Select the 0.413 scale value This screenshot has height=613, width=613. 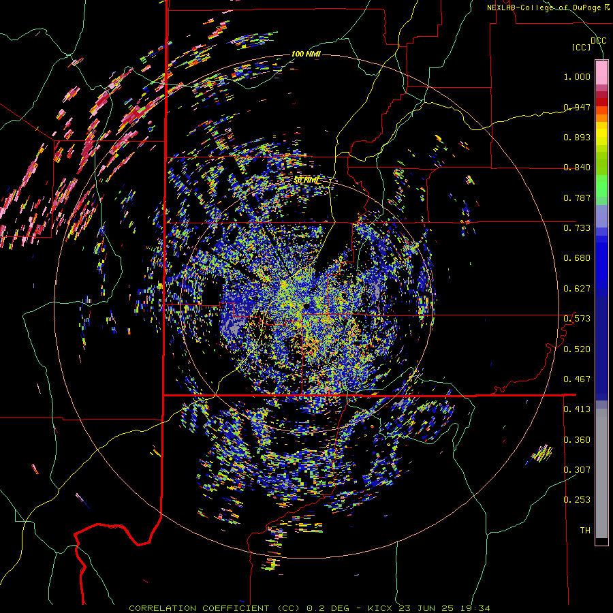(577, 409)
